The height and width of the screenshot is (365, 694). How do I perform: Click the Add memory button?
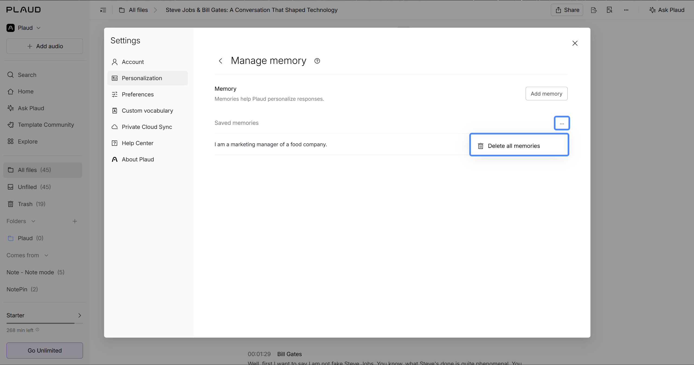tap(546, 94)
